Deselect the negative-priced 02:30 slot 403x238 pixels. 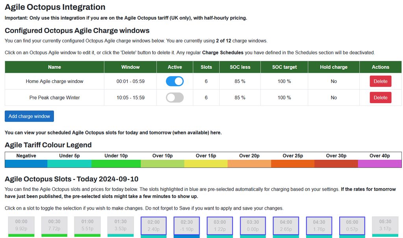tap(187, 225)
